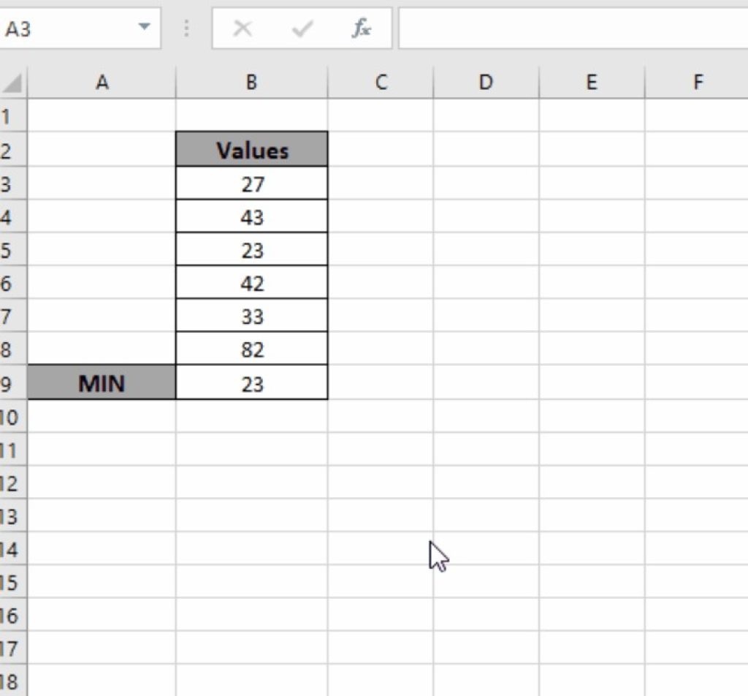748x696 pixels.
Task: Select the MIN labeled cell A9
Action: [102, 383]
